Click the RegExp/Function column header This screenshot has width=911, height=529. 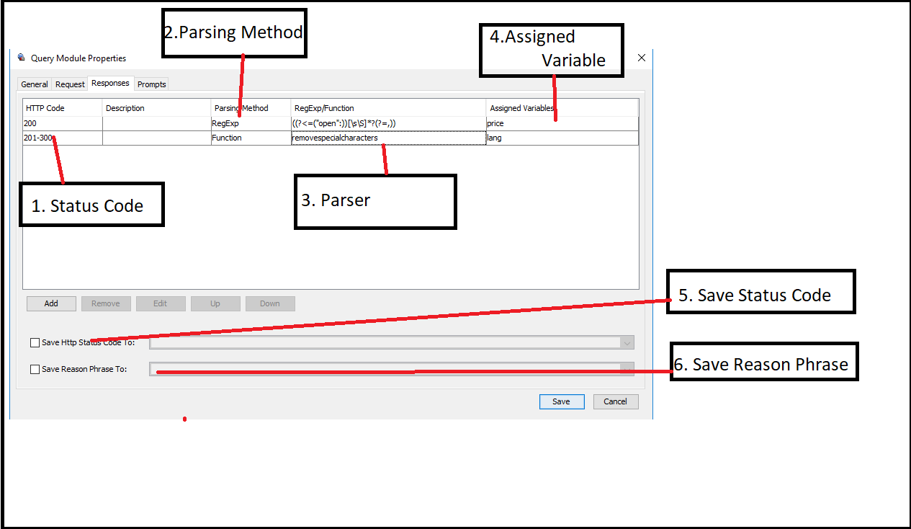pos(389,108)
